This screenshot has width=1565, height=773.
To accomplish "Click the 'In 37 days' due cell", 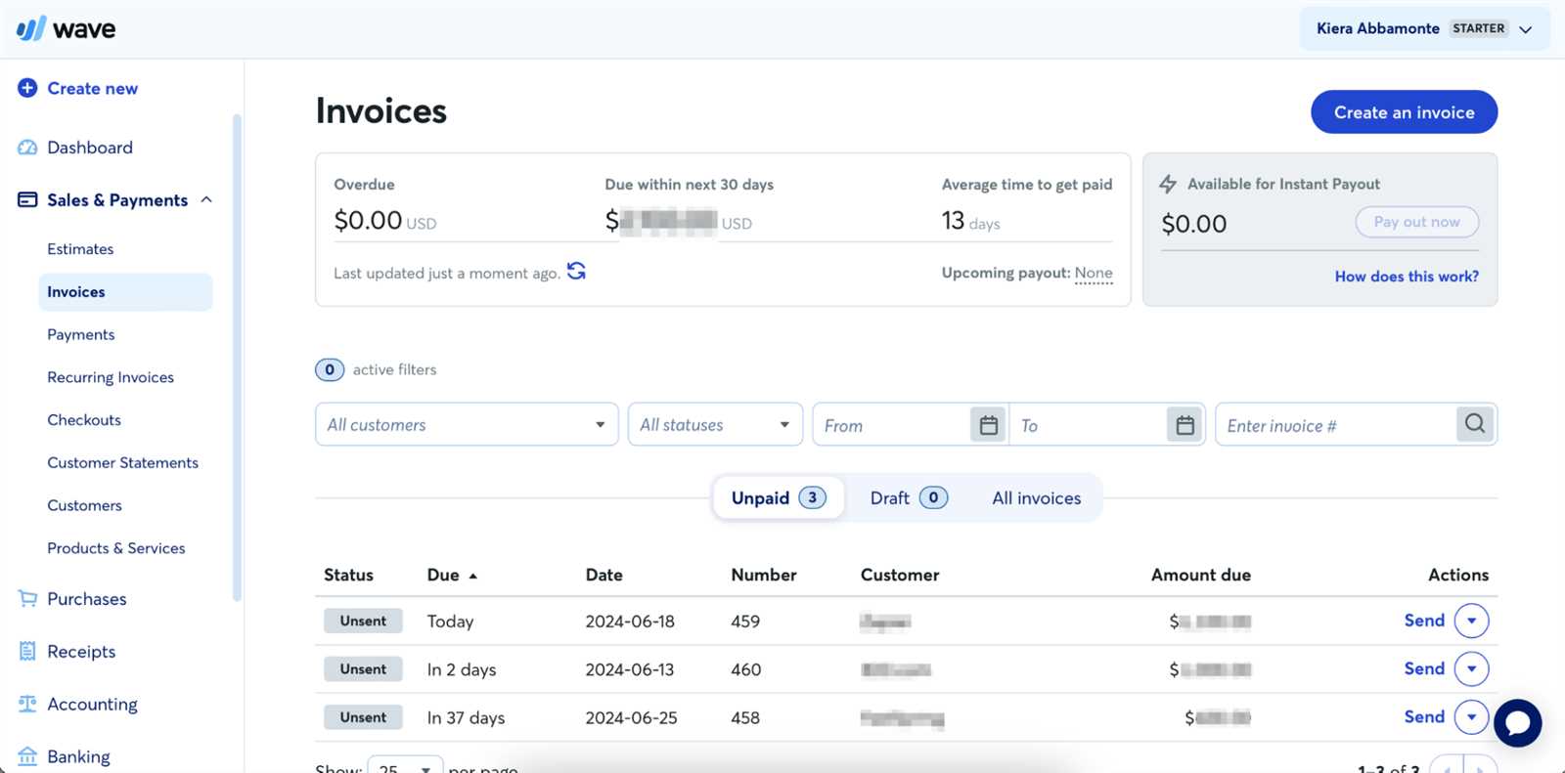I will [x=466, y=717].
